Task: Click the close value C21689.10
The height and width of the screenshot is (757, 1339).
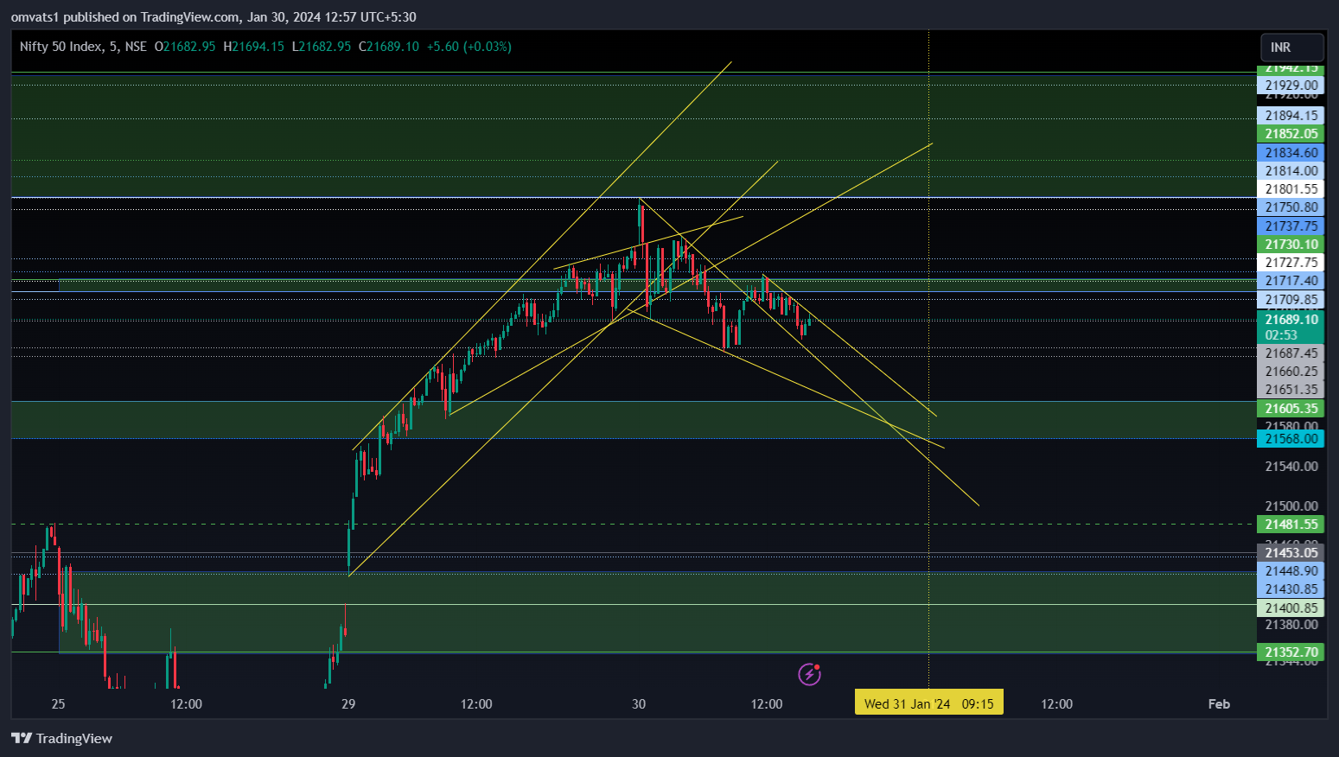Action: 389,47
